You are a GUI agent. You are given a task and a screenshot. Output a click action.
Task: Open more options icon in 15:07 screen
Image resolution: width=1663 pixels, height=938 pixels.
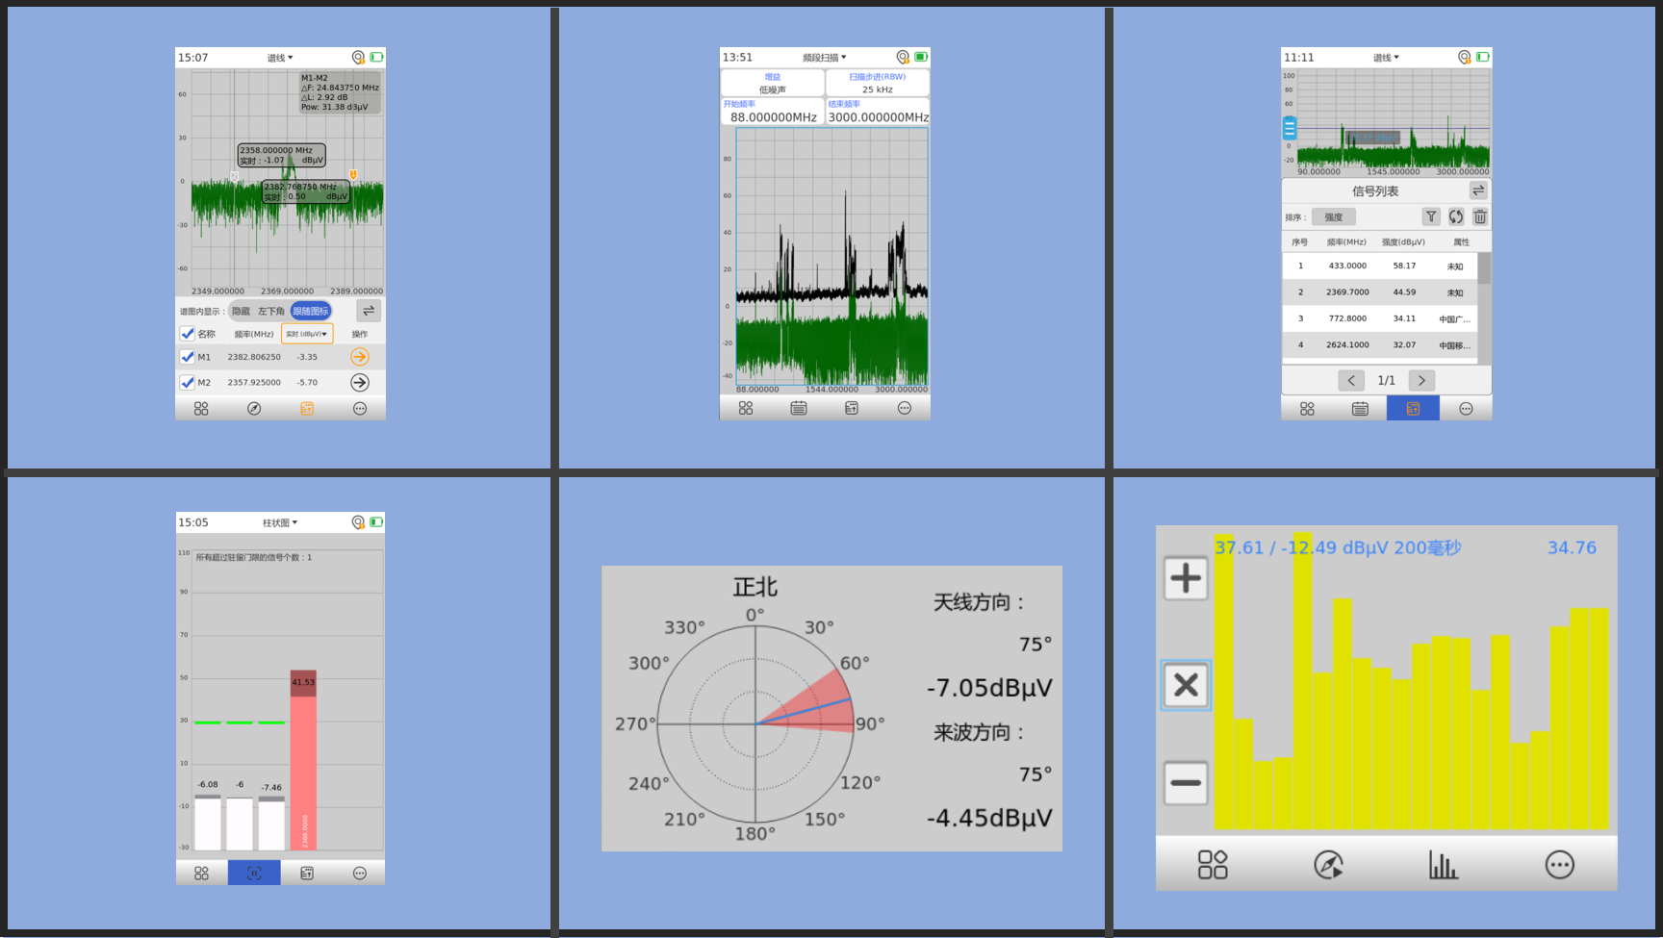click(x=360, y=409)
